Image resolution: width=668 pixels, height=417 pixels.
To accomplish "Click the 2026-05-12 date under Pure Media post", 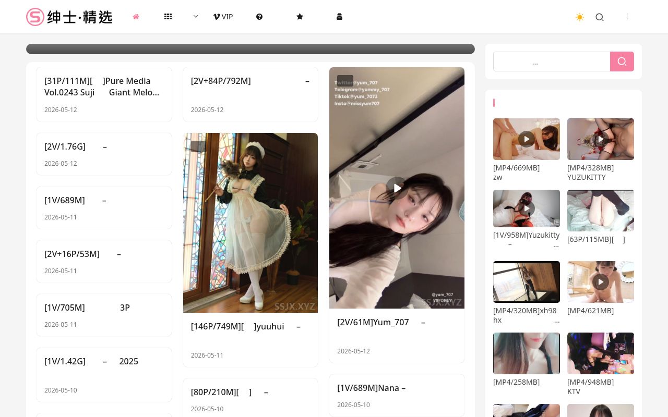I will click(x=61, y=110).
